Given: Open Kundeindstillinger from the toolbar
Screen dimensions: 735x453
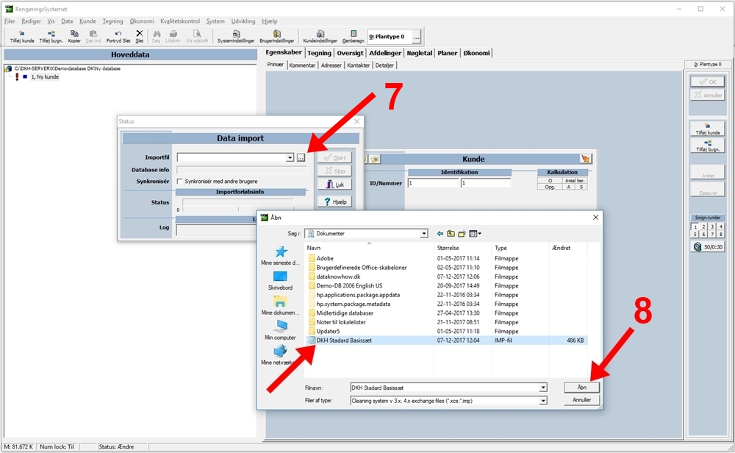Looking at the screenshot, I should (x=320, y=37).
